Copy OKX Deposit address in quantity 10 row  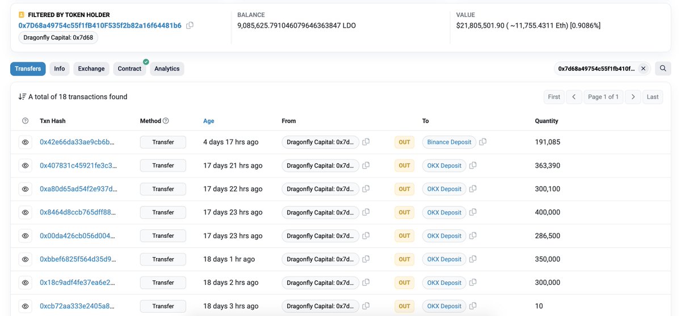coord(473,306)
